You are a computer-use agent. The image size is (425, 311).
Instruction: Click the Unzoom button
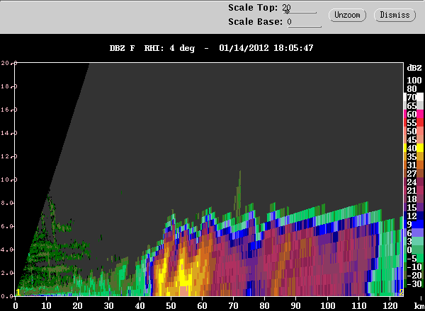pos(347,15)
